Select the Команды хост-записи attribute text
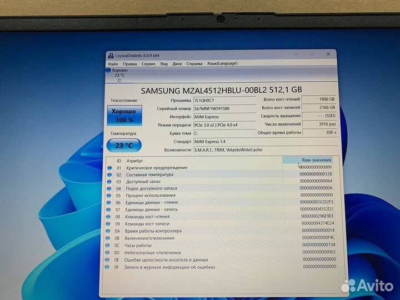The height and width of the screenshot is (300, 400). [x=147, y=224]
